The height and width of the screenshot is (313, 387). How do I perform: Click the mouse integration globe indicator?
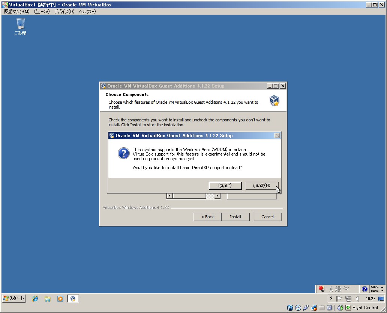[x=340, y=308]
